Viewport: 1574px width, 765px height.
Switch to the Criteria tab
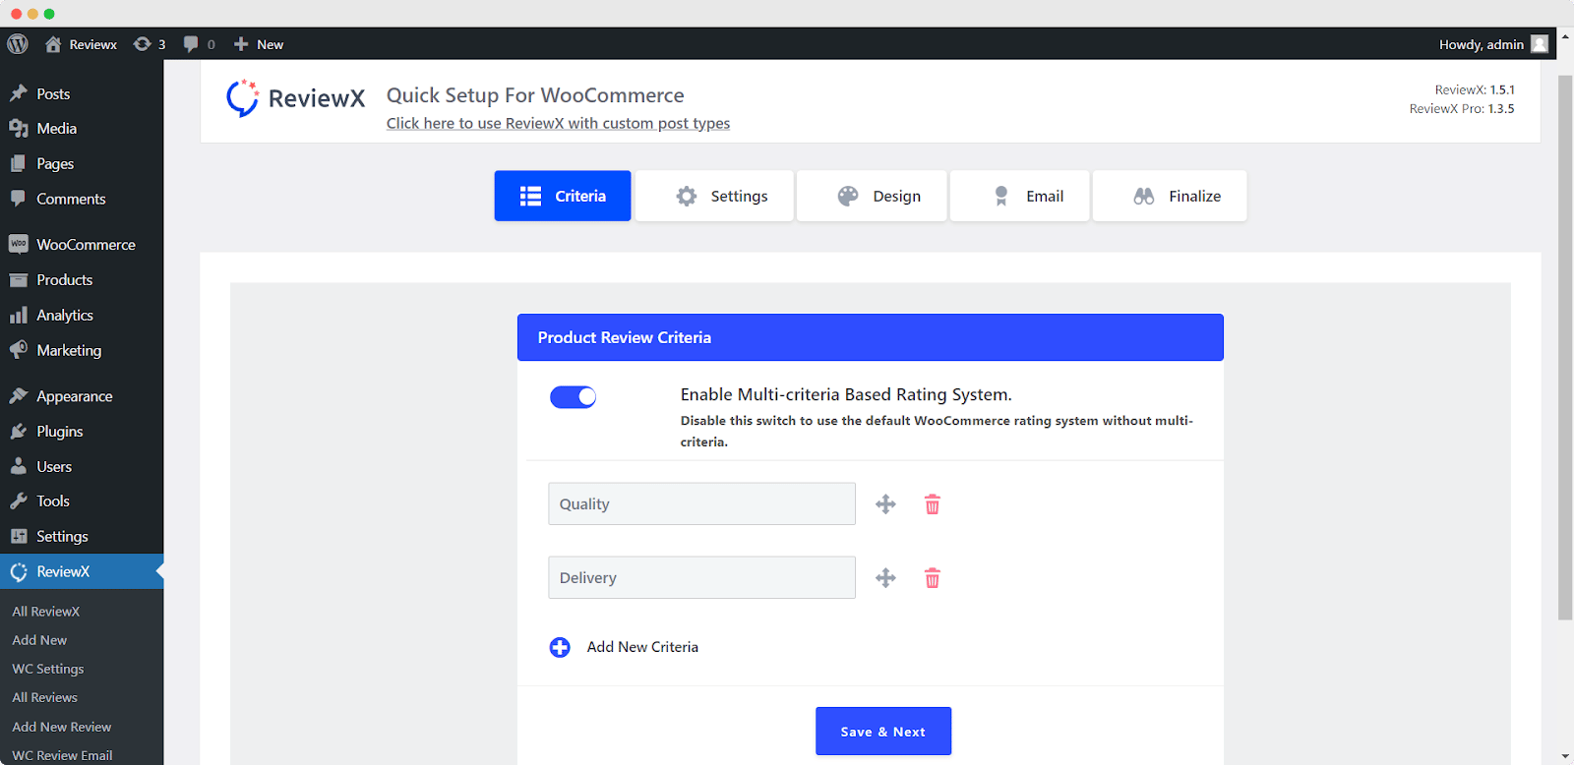point(563,196)
